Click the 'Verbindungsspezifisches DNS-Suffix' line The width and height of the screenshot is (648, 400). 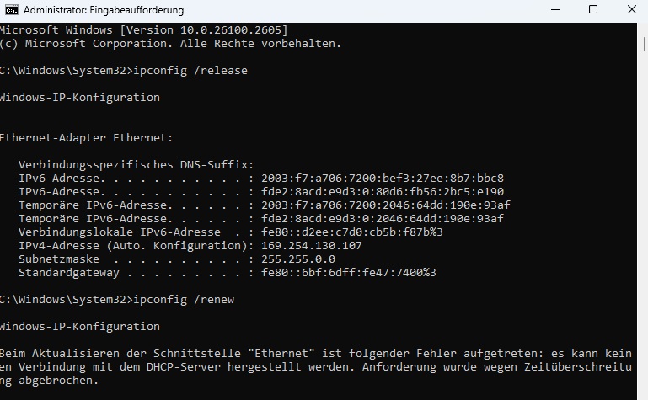pos(136,164)
